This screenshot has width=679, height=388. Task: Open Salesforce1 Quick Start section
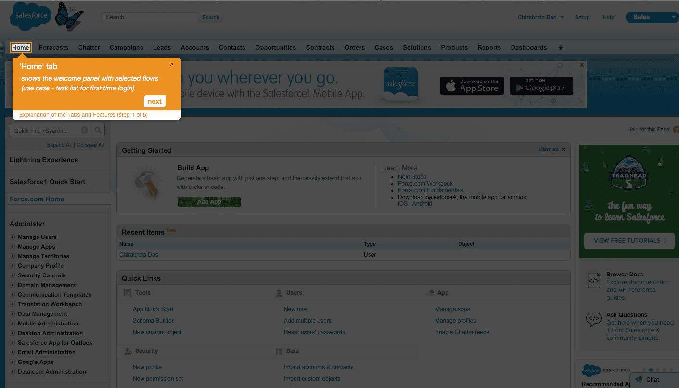(x=48, y=182)
